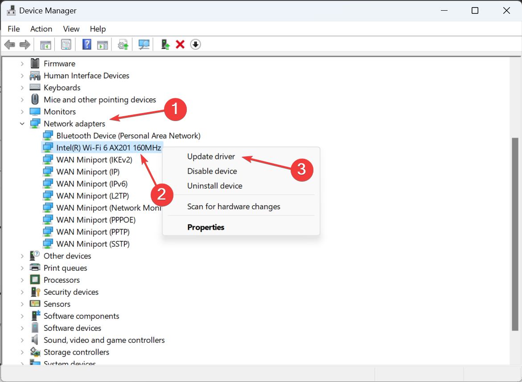Click the Storage controllers icon
Image resolution: width=522 pixels, height=382 pixels.
pyautogui.click(x=35, y=351)
